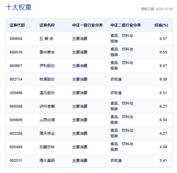Select the 证券名称 column header
177x173 pixels.
pyautogui.click(x=47, y=25)
